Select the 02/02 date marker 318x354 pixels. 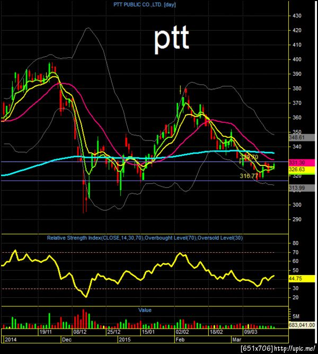(182, 332)
